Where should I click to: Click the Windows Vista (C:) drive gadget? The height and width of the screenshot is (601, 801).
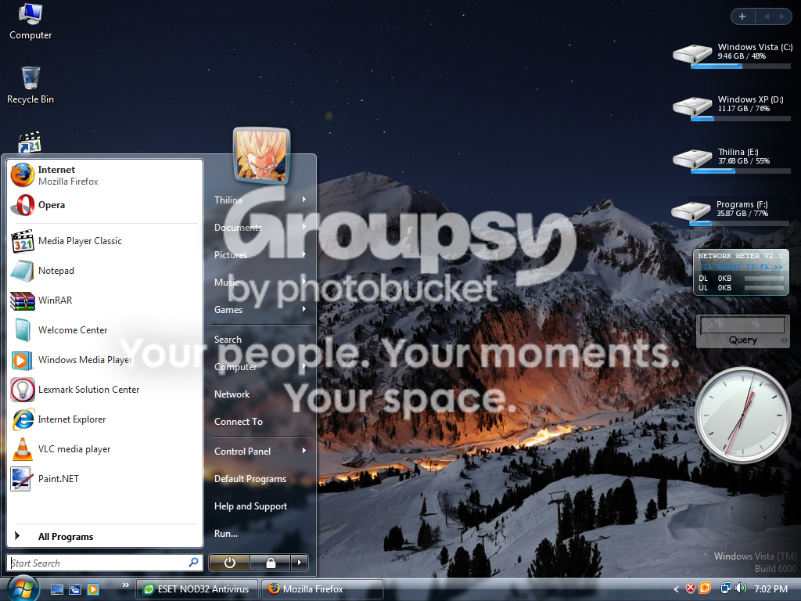coord(732,54)
